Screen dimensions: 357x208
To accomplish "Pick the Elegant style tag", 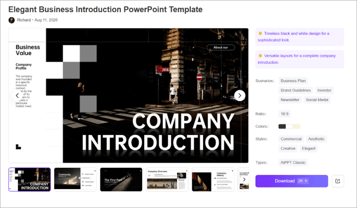I will point(309,148).
